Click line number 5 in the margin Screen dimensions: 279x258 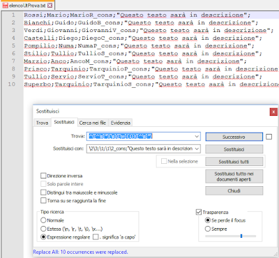(13, 45)
